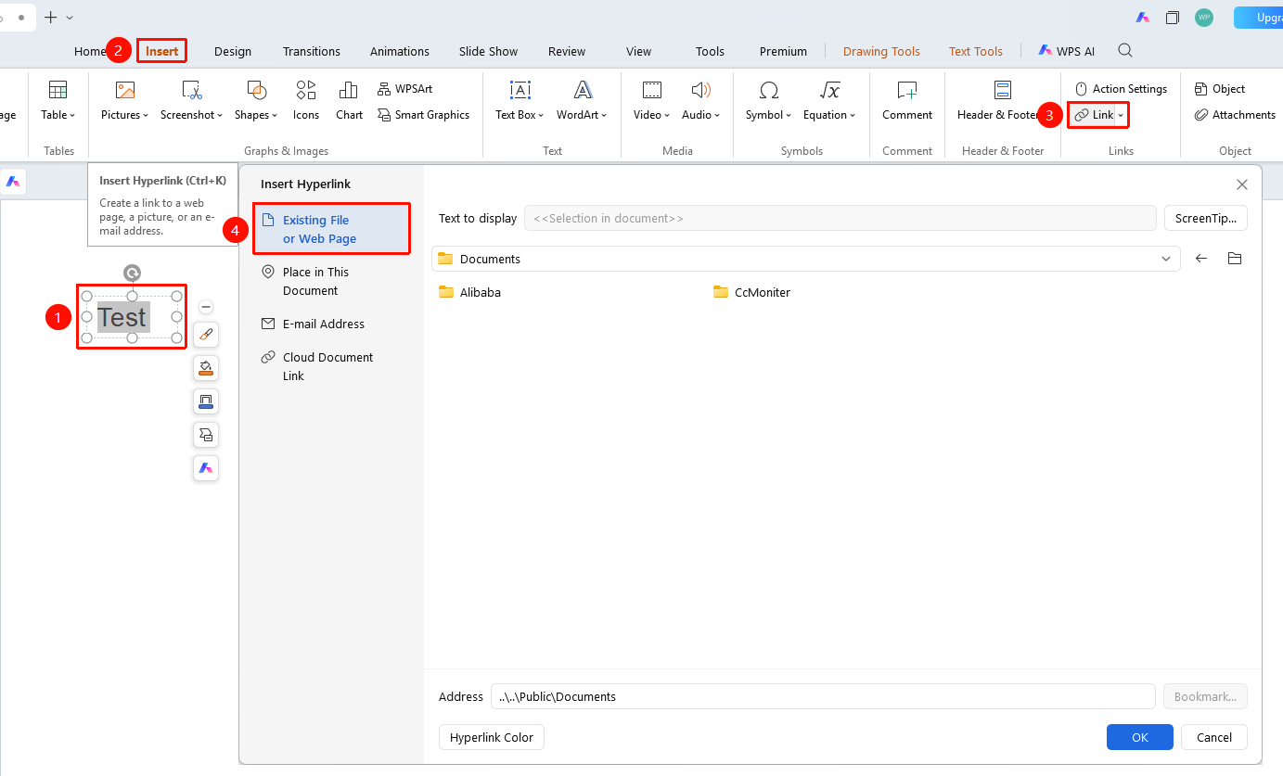Image resolution: width=1283 pixels, height=776 pixels.
Task: Insert a Text Box
Action: pyautogui.click(x=520, y=101)
